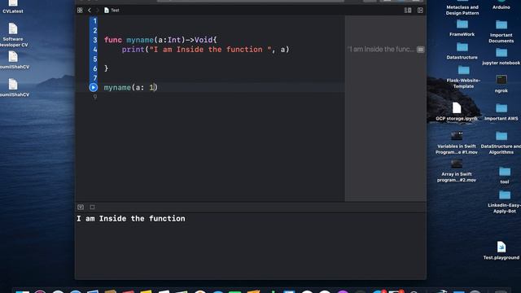Launch the ngrok executable icon

[501, 84]
